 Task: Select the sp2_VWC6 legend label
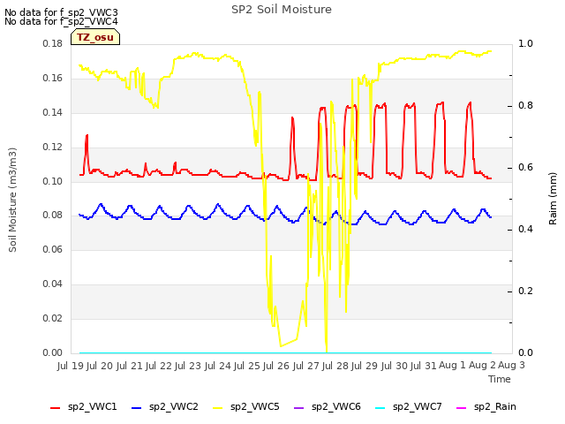[x=336, y=406]
